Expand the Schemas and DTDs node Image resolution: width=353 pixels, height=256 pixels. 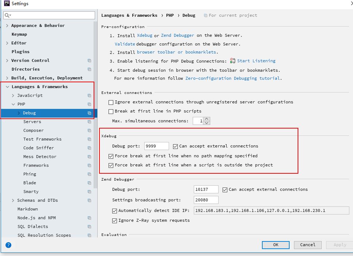coord(13,200)
